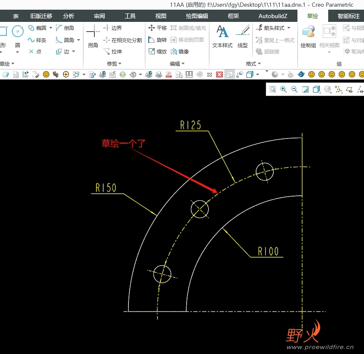The height and width of the screenshot is (354, 364).
Task: Click 在相交处分割 (Divide at Intersection)
Action: (123, 40)
